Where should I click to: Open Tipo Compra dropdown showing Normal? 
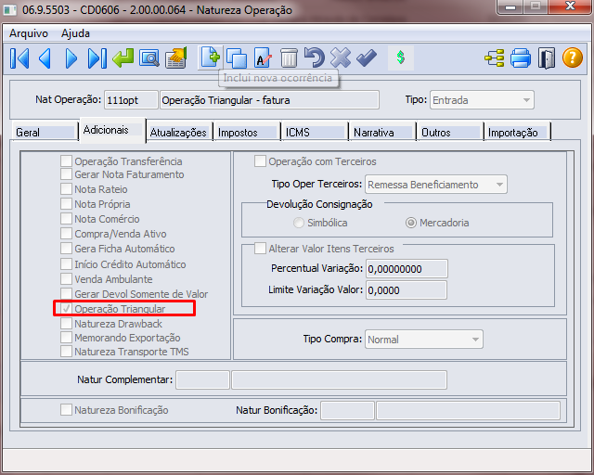[424, 339]
